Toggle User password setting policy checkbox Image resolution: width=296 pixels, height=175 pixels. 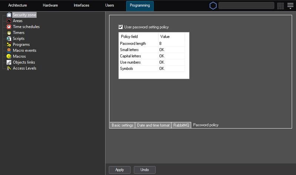121,27
